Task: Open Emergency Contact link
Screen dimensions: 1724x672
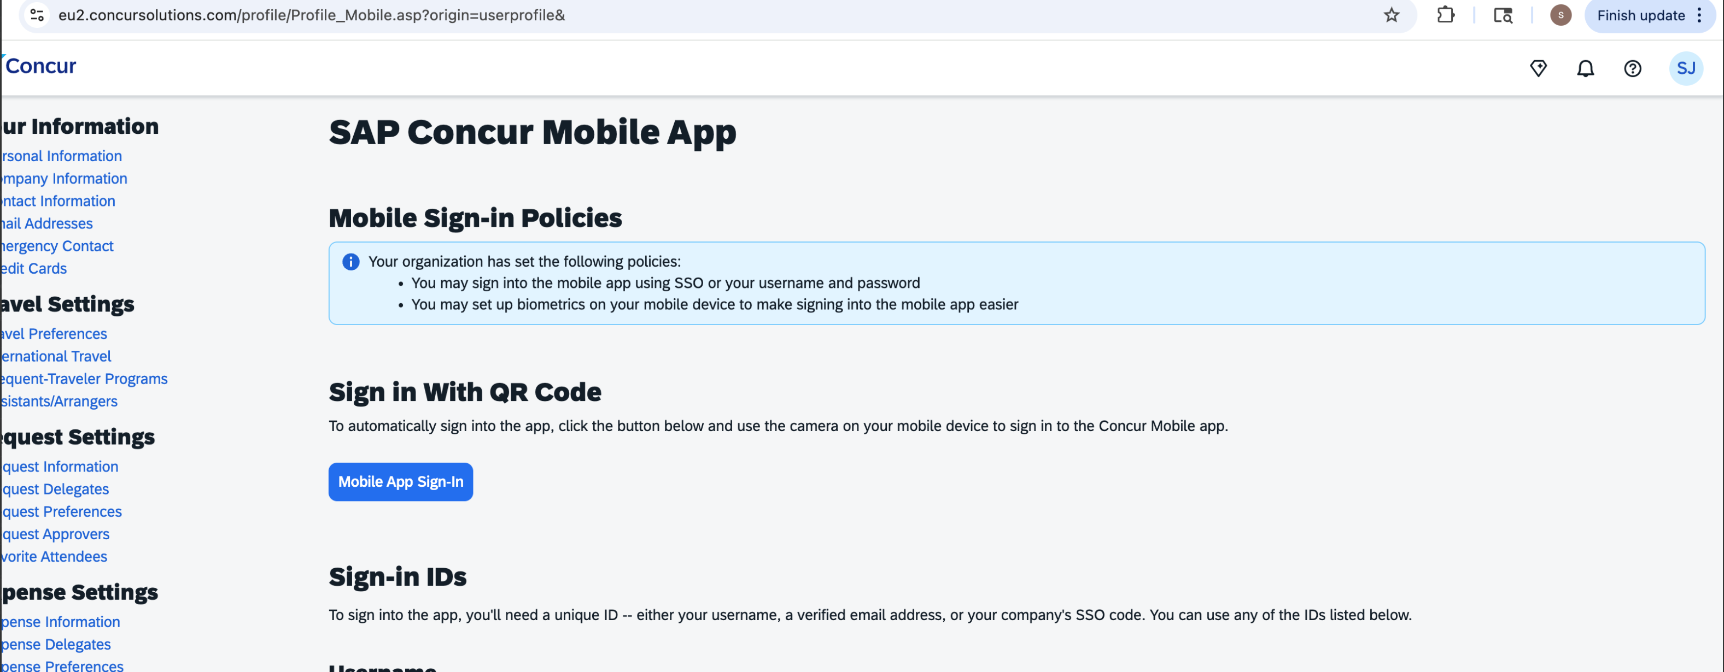Action: click(57, 246)
